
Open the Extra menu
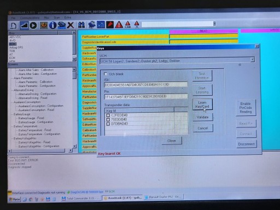coord(68,17)
